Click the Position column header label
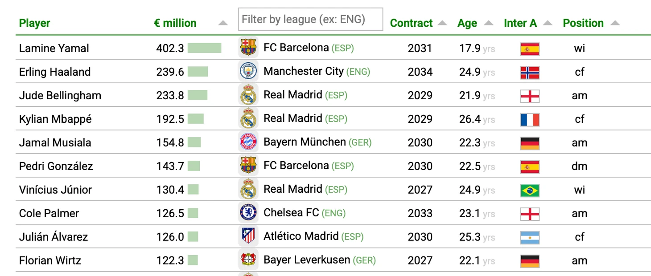 [583, 23]
